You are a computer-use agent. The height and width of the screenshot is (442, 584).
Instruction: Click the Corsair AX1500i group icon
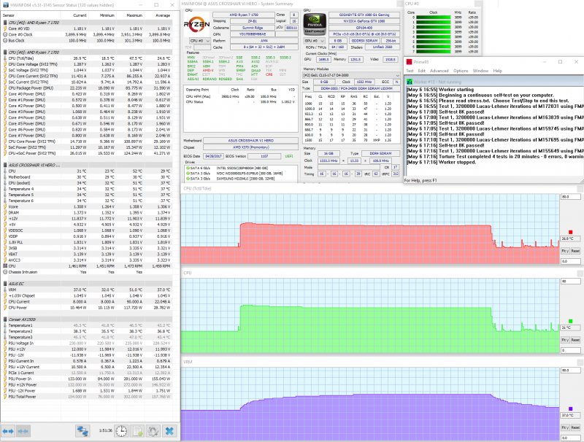(x=5, y=319)
